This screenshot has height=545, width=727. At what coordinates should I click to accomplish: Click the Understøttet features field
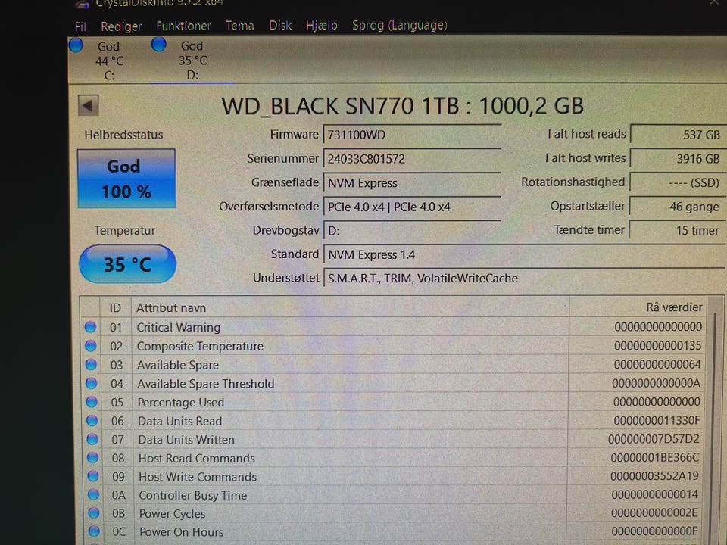coord(524,278)
